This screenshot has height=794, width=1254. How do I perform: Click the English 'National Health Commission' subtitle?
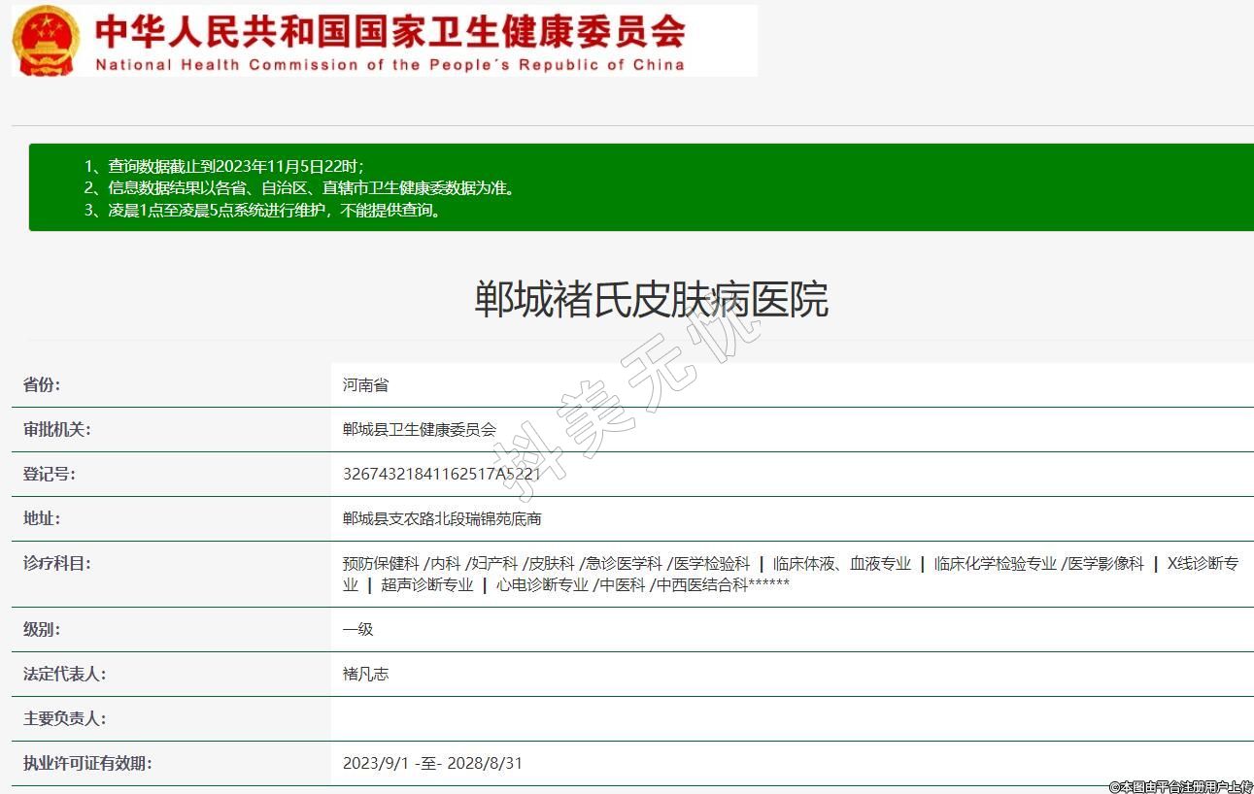pos(390,65)
